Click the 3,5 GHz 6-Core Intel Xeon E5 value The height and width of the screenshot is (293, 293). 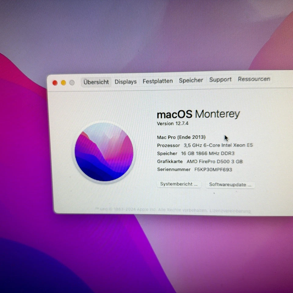click(218, 145)
